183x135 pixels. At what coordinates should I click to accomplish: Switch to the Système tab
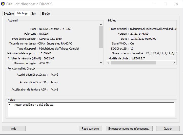9,14
